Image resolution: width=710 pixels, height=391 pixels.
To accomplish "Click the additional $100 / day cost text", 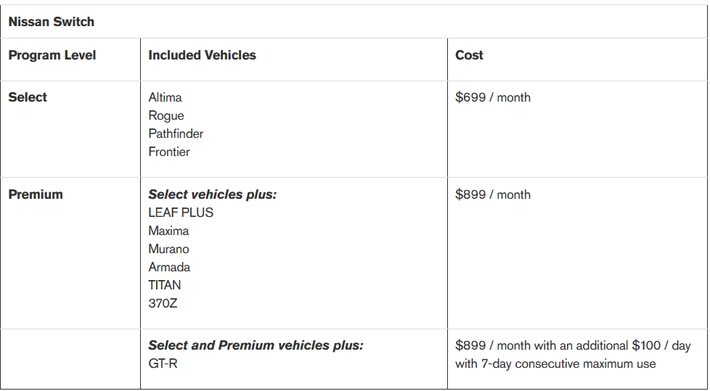I will pos(661,345).
